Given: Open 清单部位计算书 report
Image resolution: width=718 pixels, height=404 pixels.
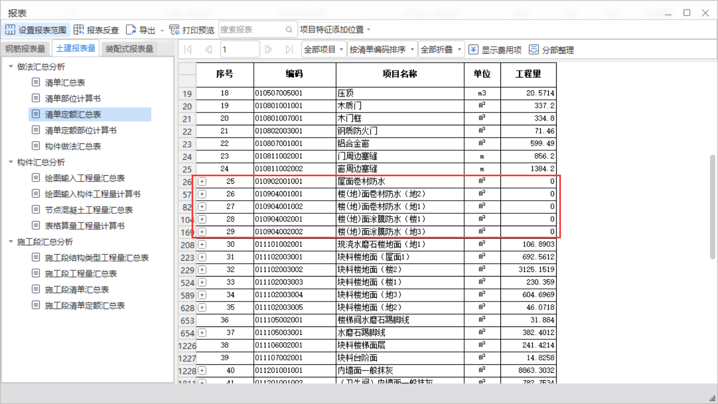Looking at the screenshot, I should (x=73, y=98).
